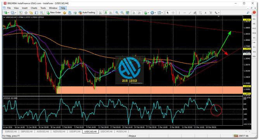This screenshot has width=259, height=140.
Task: Select the H4 timeframe button
Action: click(x=254, y=43)
